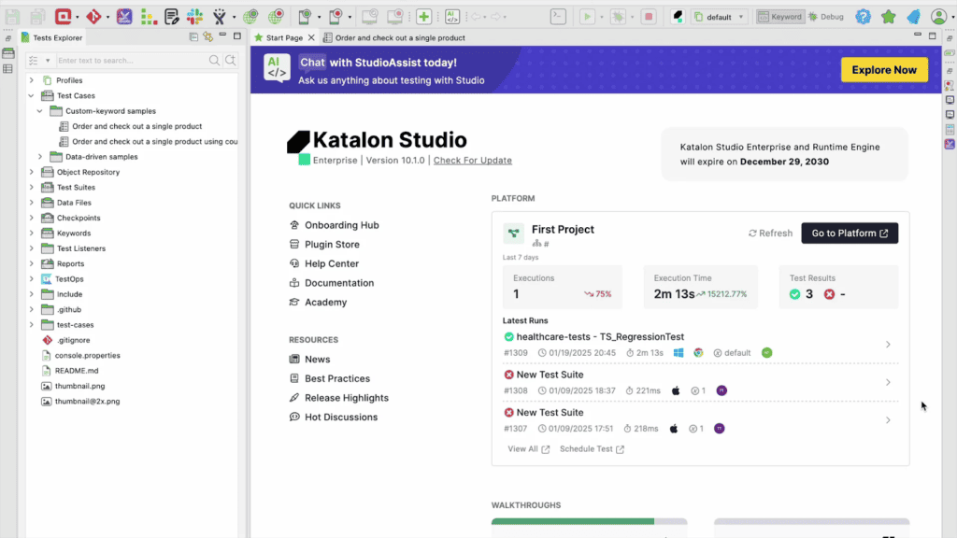Switch to the Keyword perspective
This screenshot has width=957, height=538.
tap(779, 17)
